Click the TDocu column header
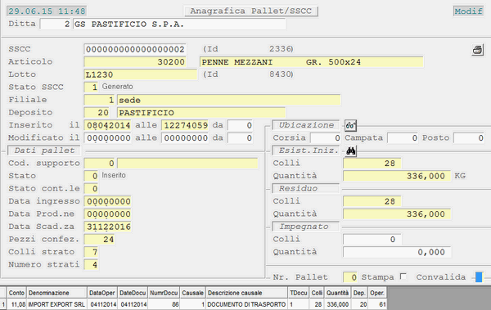The image size is (491, 310). (x=299, y=293)
